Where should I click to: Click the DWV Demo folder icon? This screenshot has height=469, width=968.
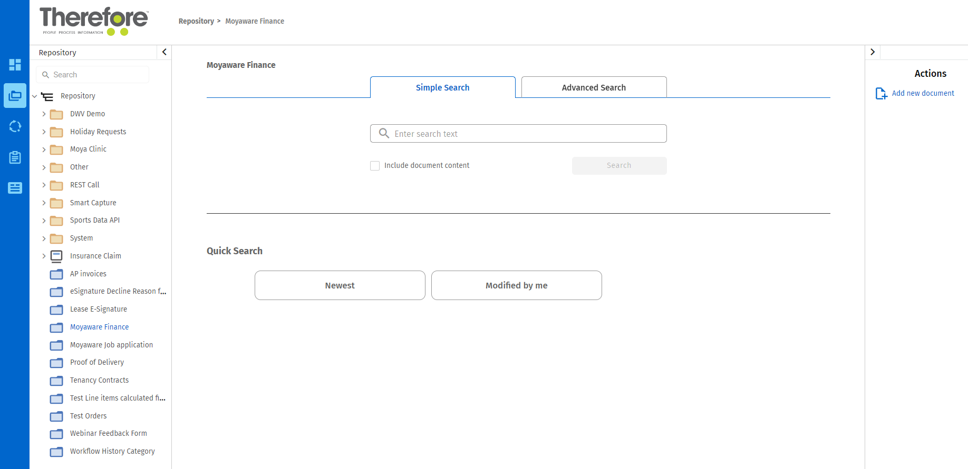point(56,114)
